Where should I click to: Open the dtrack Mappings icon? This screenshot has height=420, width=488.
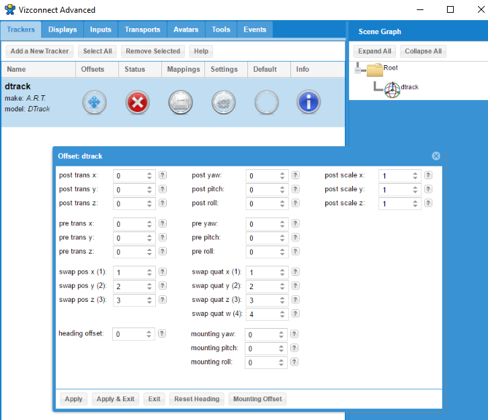tap(181, 103)
